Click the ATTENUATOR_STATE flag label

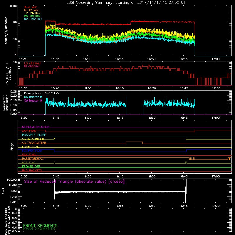pyautogui.click(x=36, y=127)
